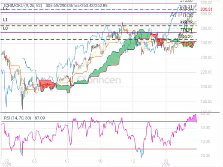Viewport: 223px width, 167px height.
Task: Click the 320.00 price axis label
Action: tap(206, 3)
